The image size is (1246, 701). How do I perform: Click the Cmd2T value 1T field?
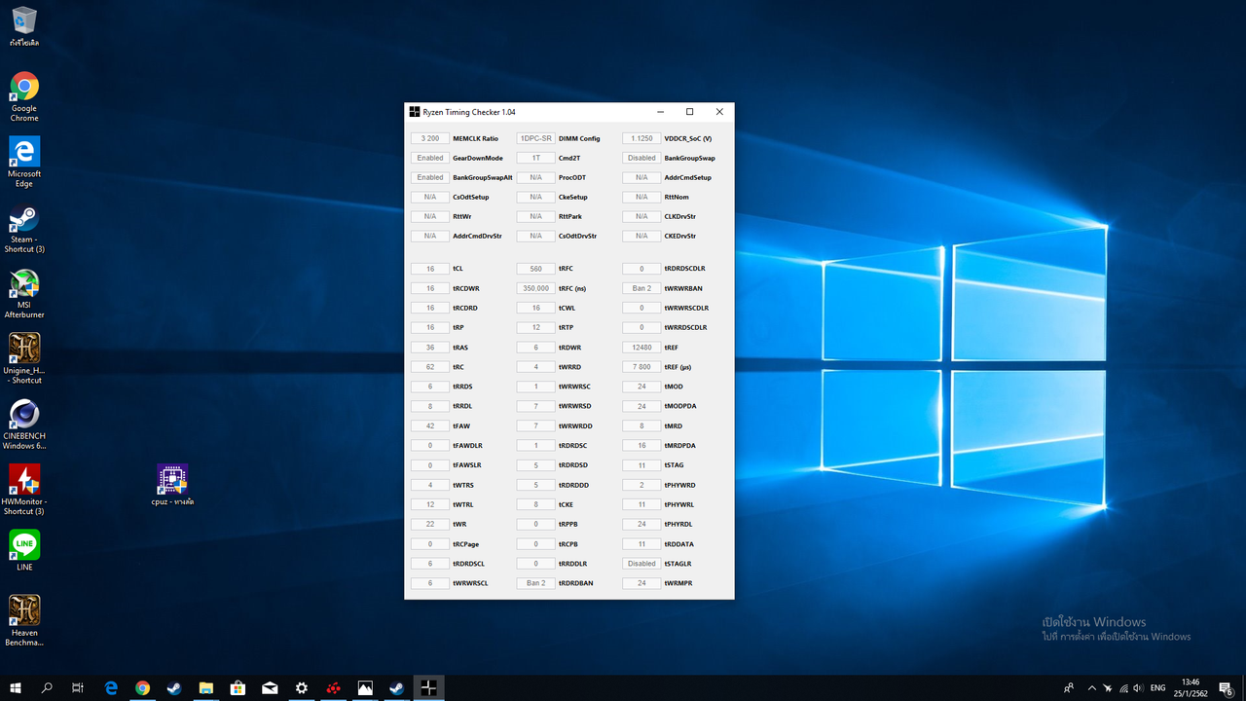[x=535, y=158]
